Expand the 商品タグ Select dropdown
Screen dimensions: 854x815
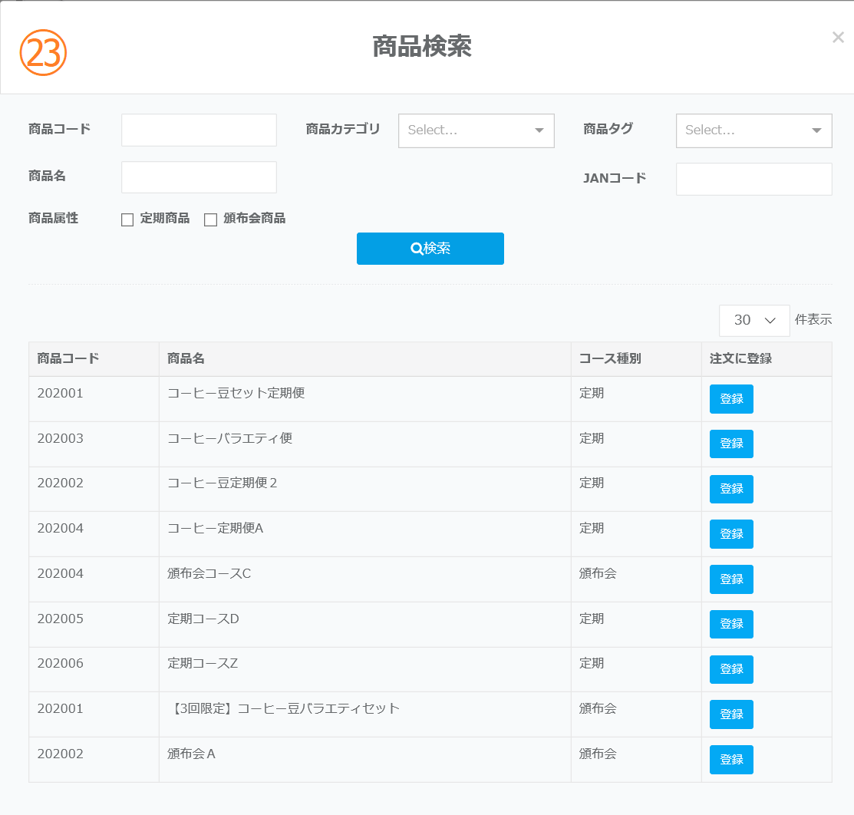(753, 130)
